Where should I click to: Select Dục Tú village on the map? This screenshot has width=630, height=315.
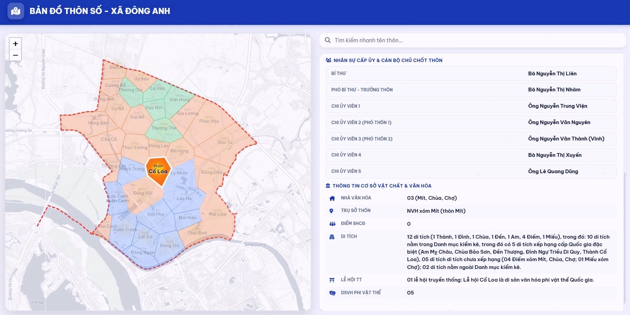point(225,142)
